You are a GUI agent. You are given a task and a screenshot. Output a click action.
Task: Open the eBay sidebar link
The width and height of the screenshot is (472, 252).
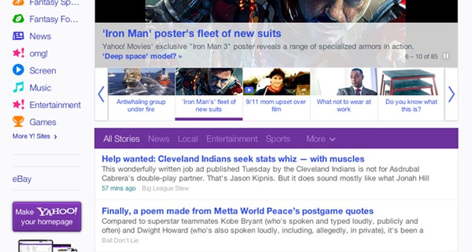click(22, 179)
